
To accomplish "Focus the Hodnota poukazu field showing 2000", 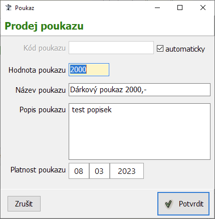I will [89, 70].
